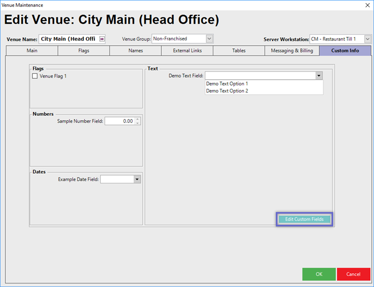Close the Venue Maintenance window

tap(367, 5)
